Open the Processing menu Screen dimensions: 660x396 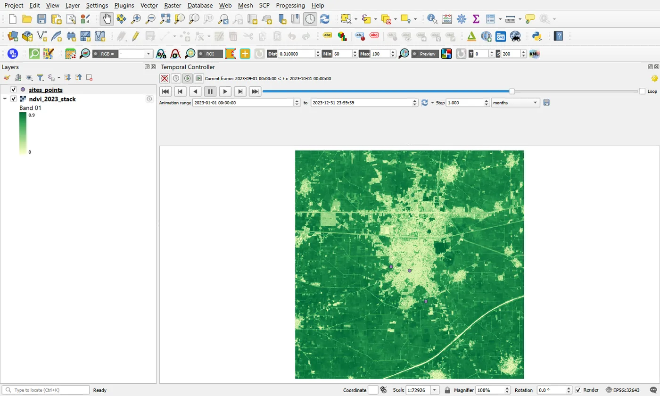tap(290, 5)
